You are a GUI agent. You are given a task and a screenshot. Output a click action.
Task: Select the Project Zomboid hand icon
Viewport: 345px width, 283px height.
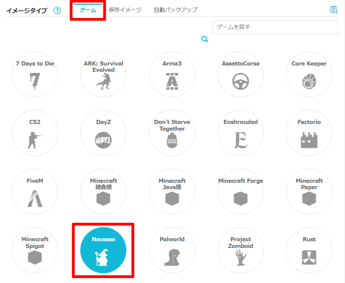[240, 250]
